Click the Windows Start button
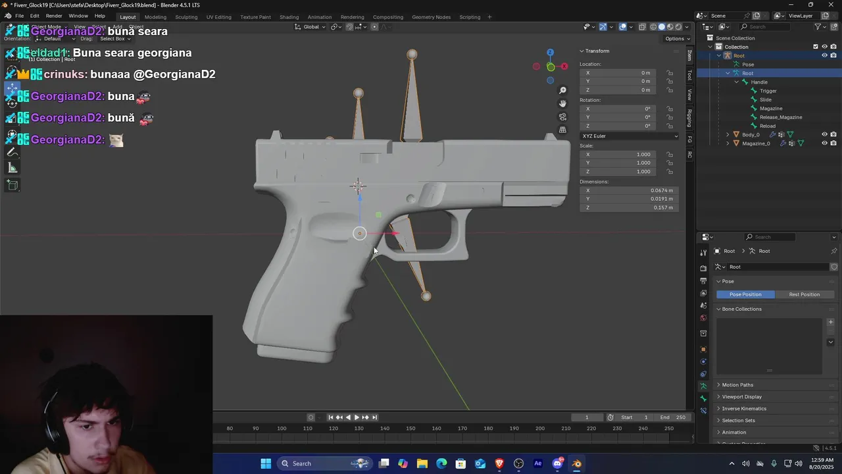The height and width of the screenshot is (474, 842). point(266,463)
